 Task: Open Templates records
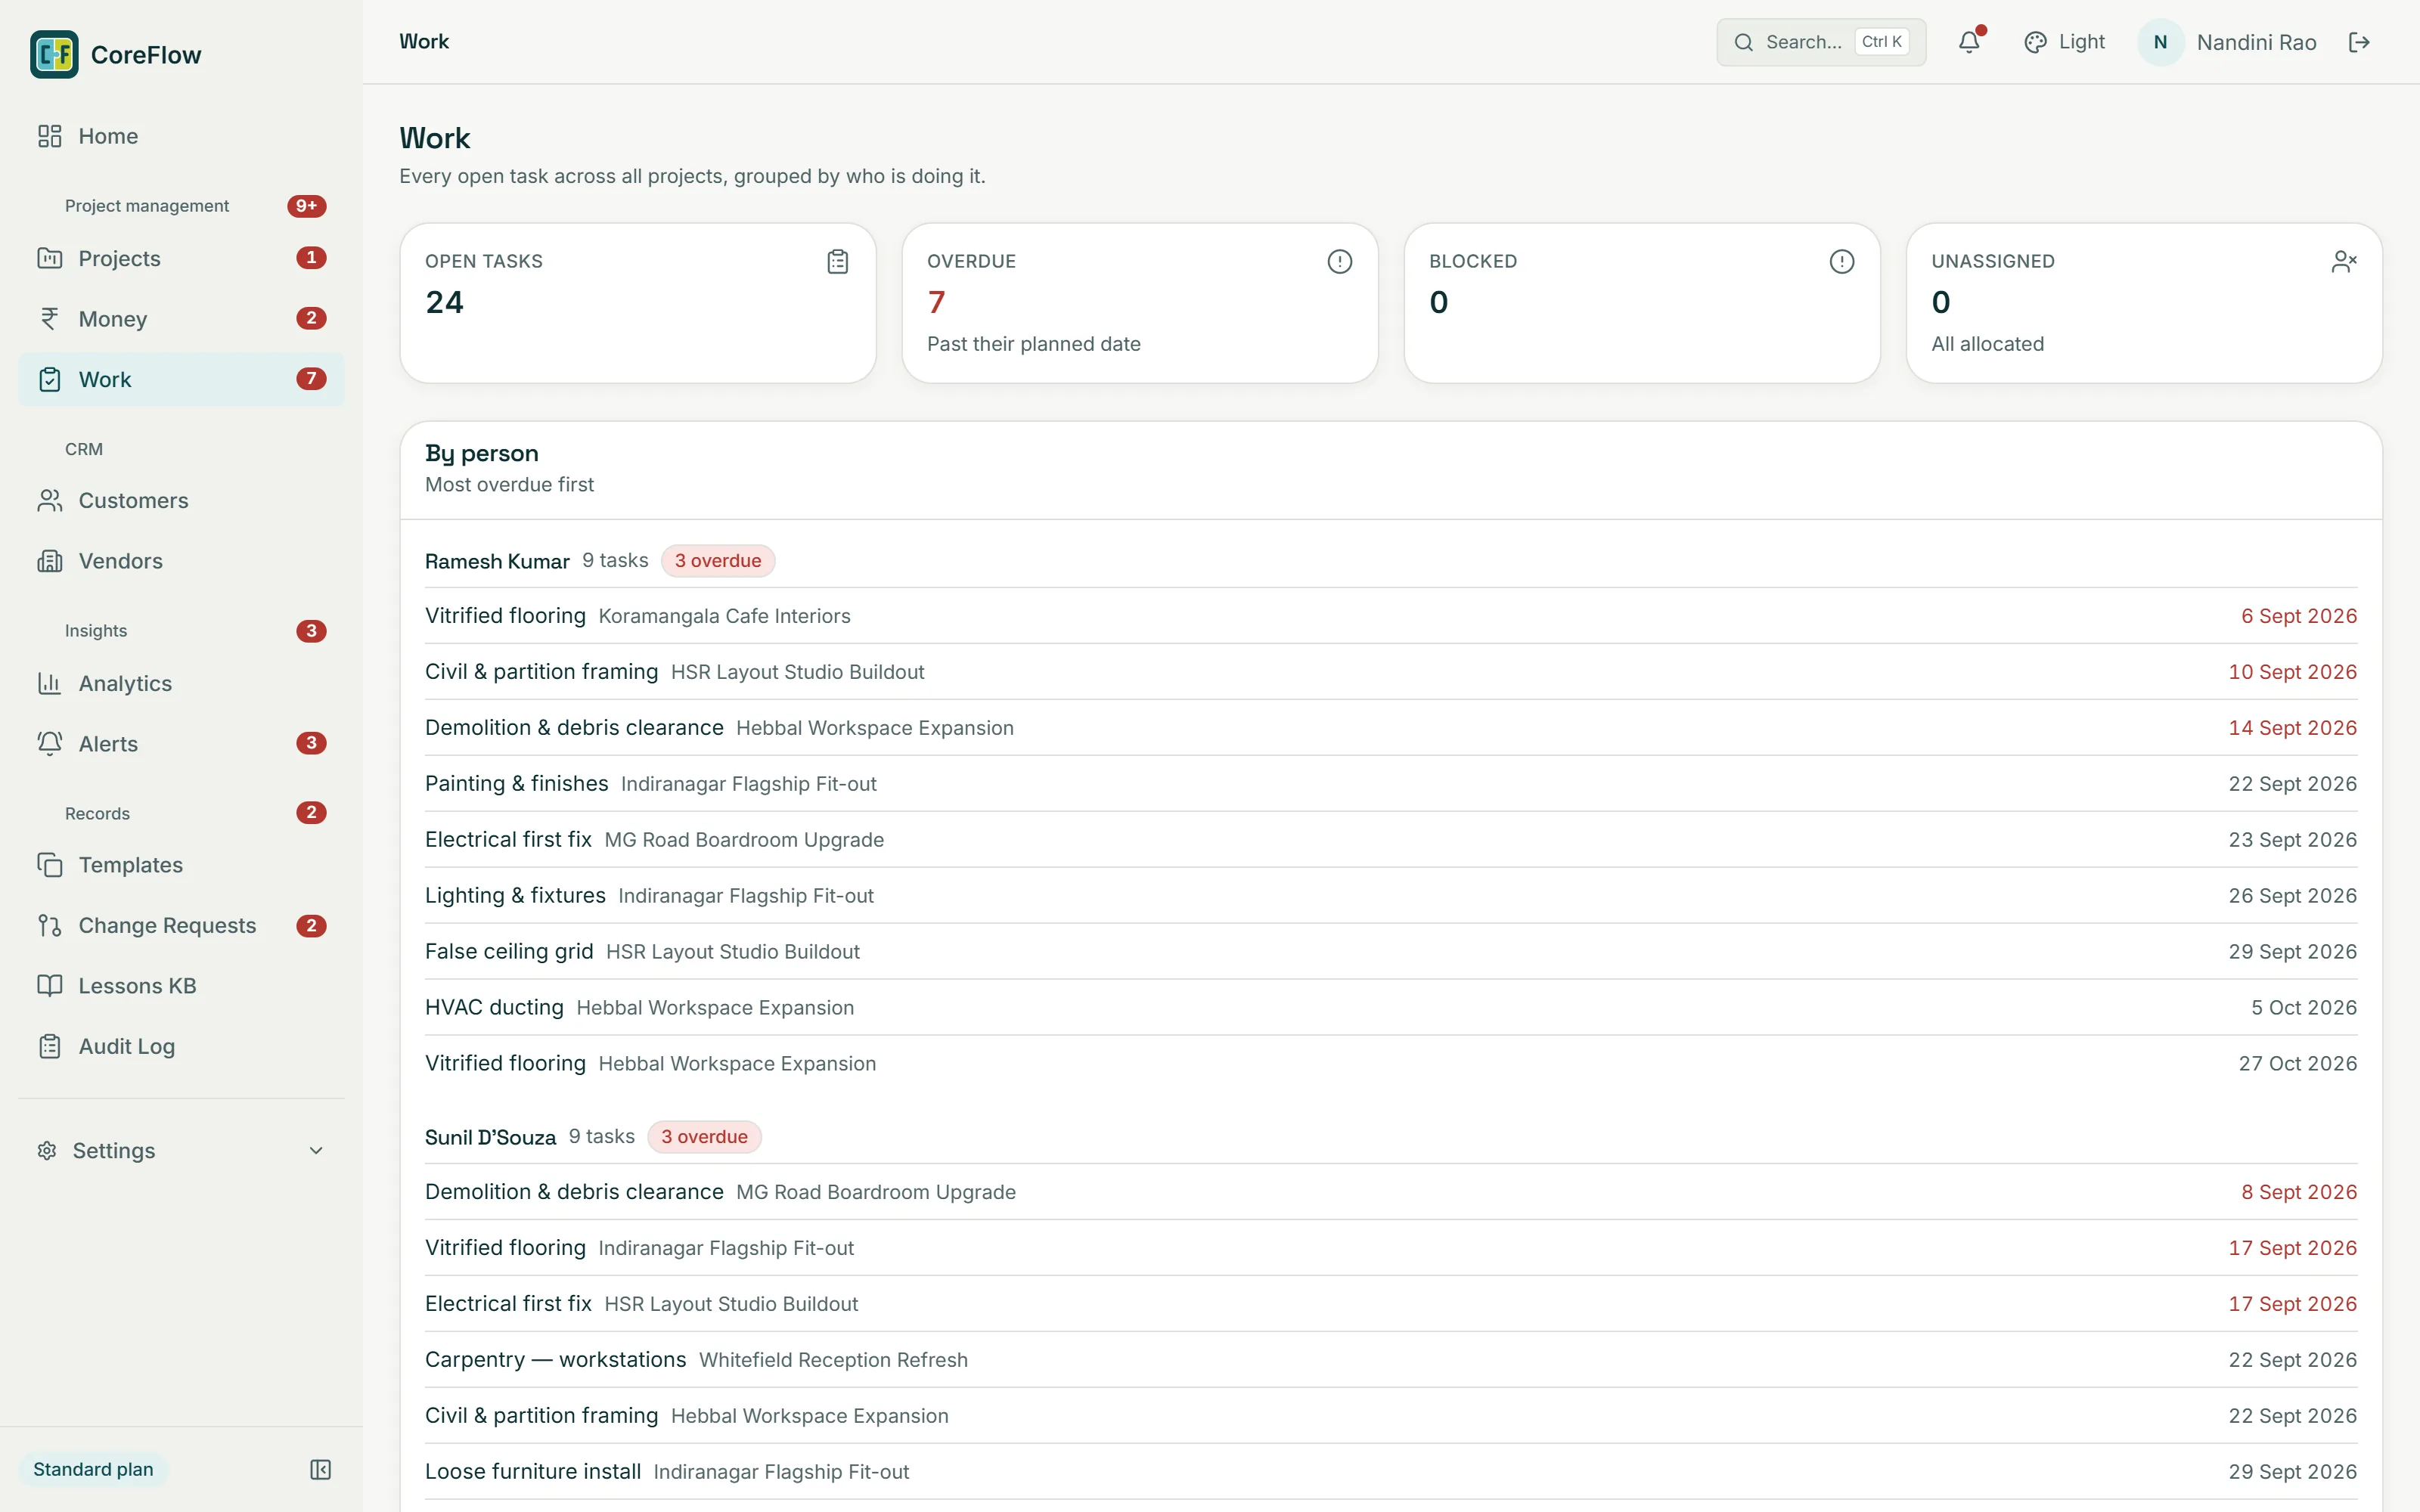181,865
